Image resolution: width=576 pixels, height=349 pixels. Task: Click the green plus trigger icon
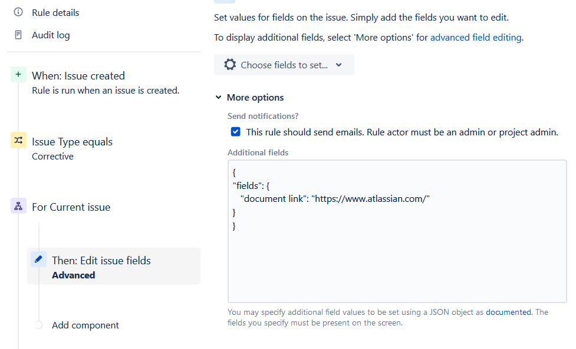(18, 75)
